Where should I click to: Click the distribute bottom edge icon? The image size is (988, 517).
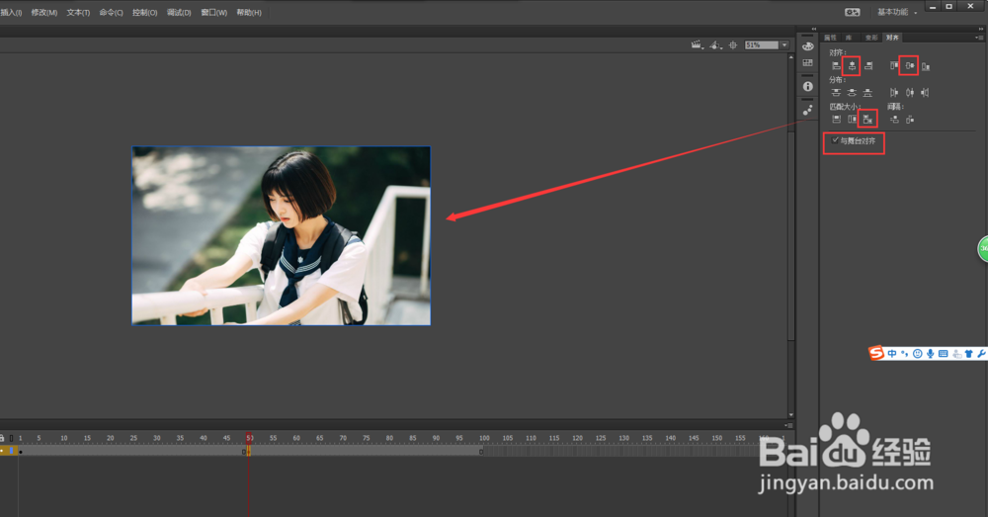pyautogui.click(x=867, y=93)
